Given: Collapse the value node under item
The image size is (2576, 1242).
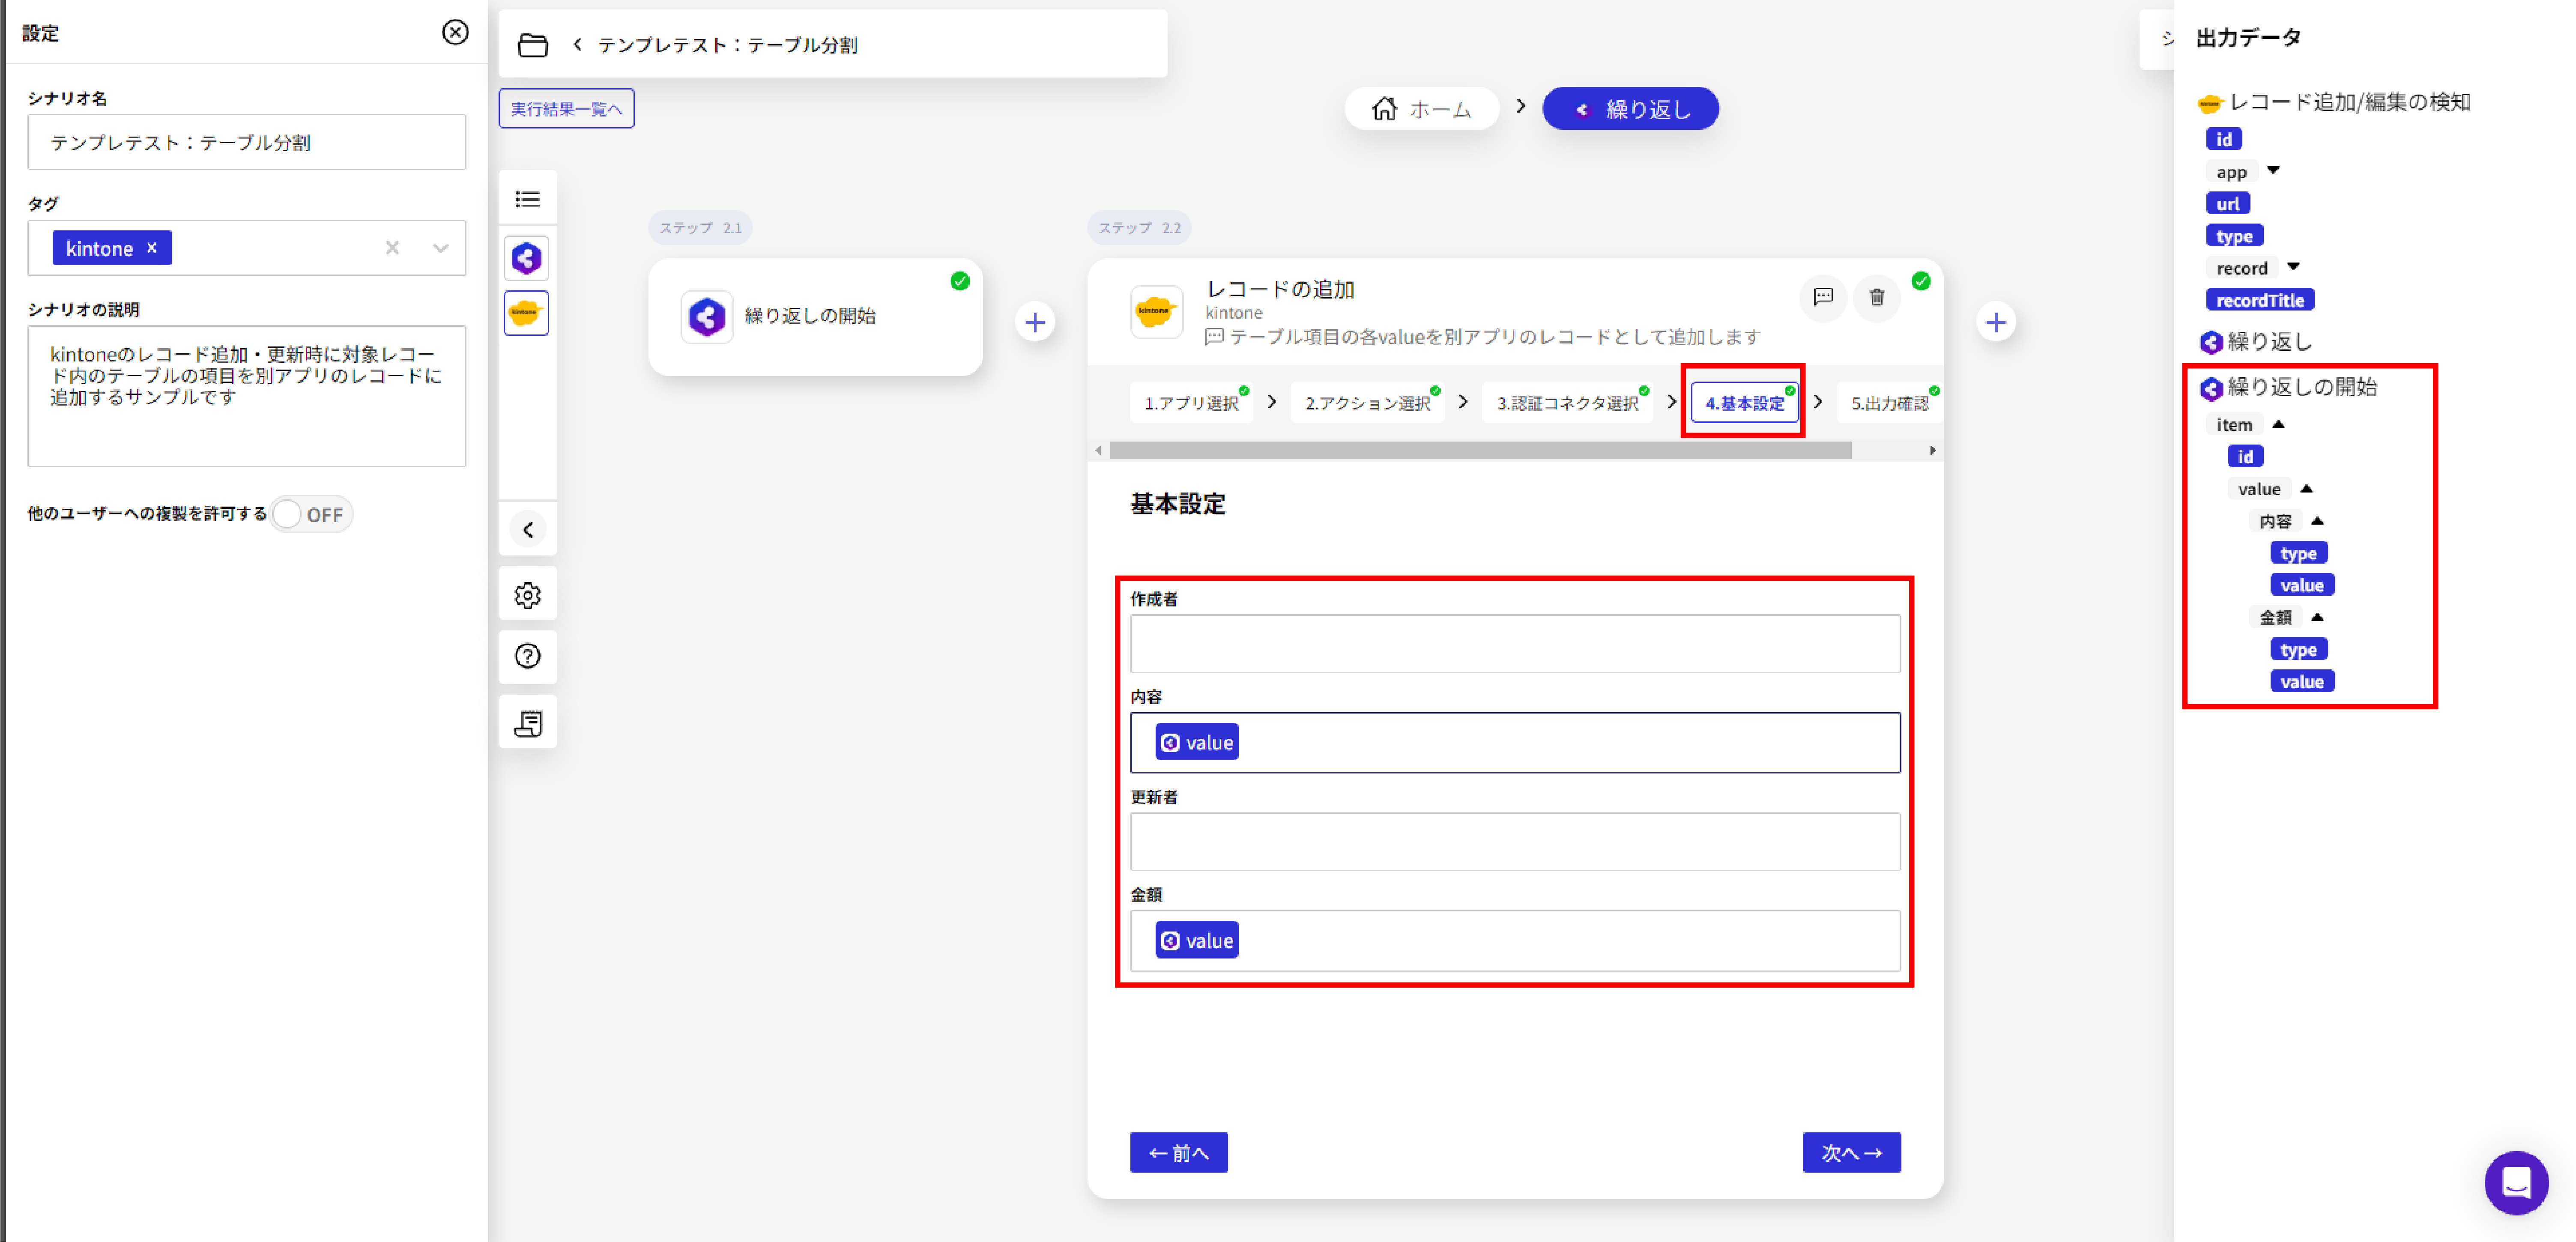Looking at the screenshot, I should [x=2306, y=489].
